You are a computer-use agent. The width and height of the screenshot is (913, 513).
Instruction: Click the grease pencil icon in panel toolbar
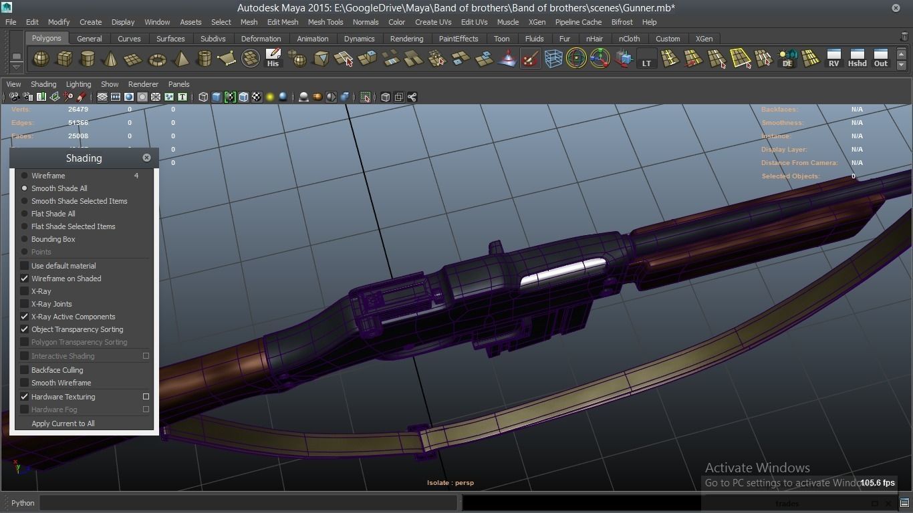point(82,97)
